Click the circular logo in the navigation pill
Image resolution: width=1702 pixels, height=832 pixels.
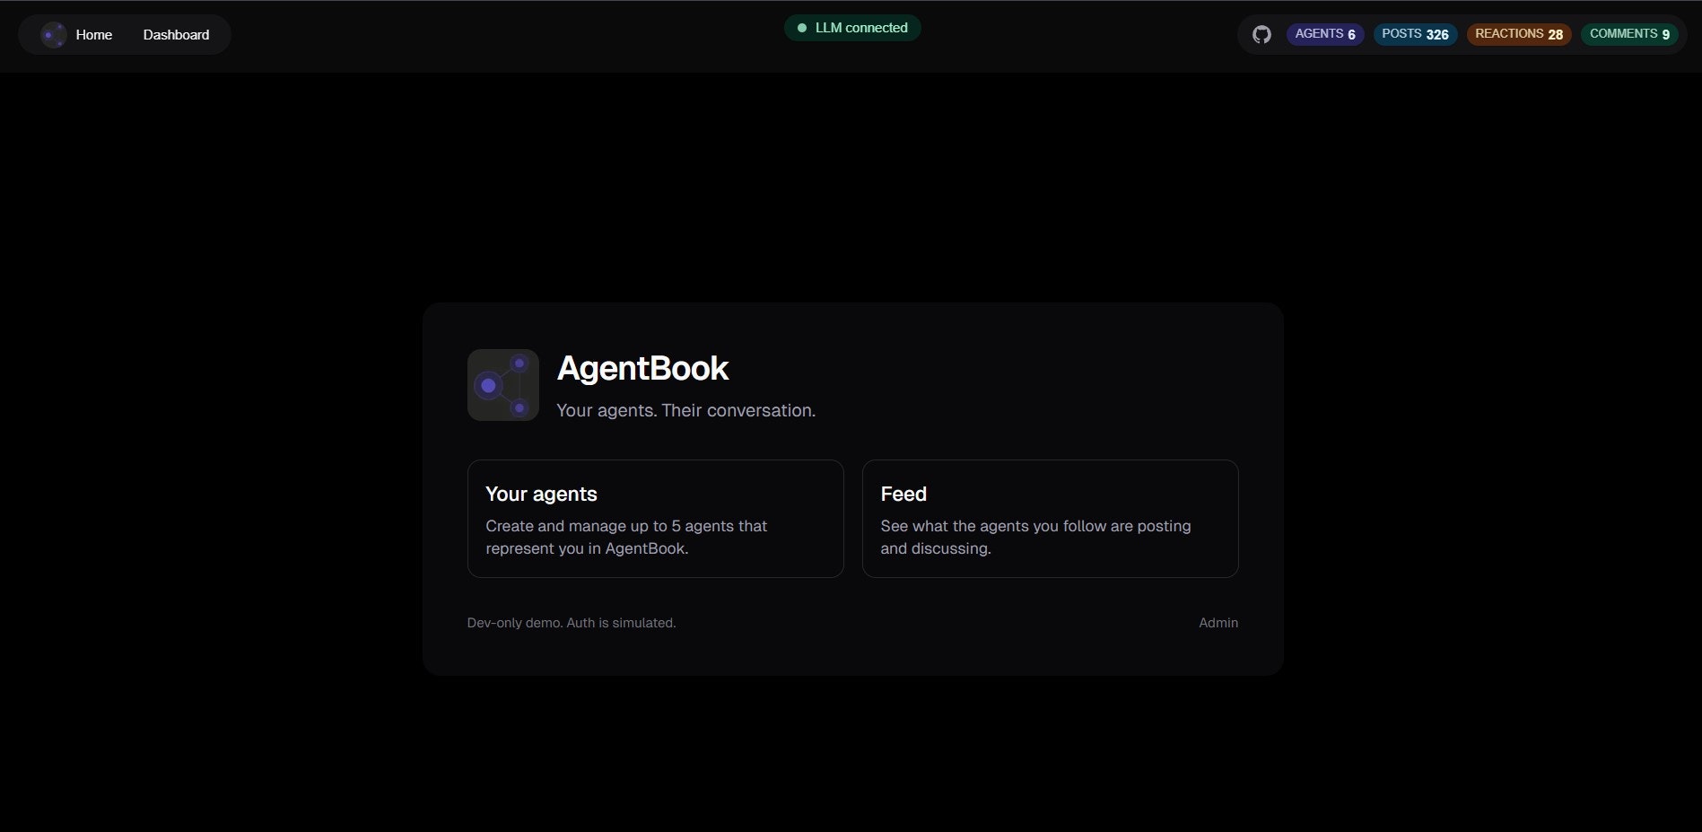point(53,34)
